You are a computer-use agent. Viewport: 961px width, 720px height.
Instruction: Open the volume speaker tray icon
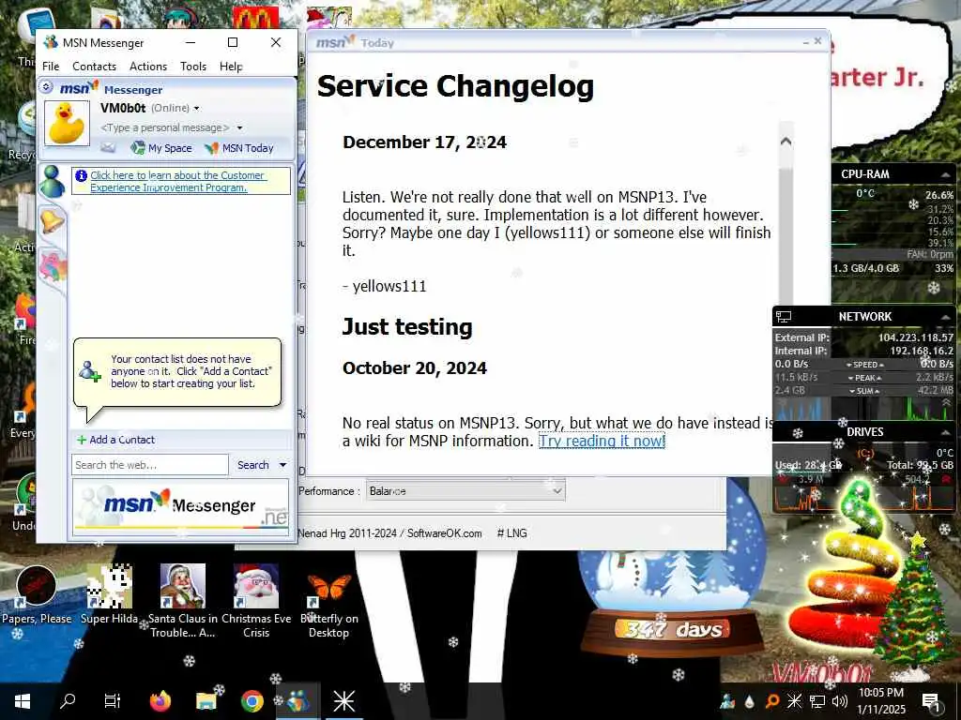[x=840, y=701]
